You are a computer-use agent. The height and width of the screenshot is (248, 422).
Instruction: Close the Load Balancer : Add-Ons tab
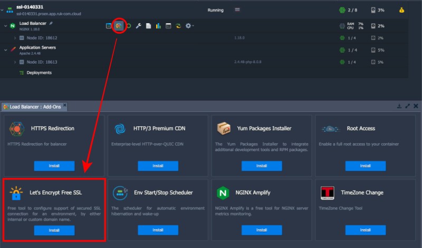pos(64,105)
